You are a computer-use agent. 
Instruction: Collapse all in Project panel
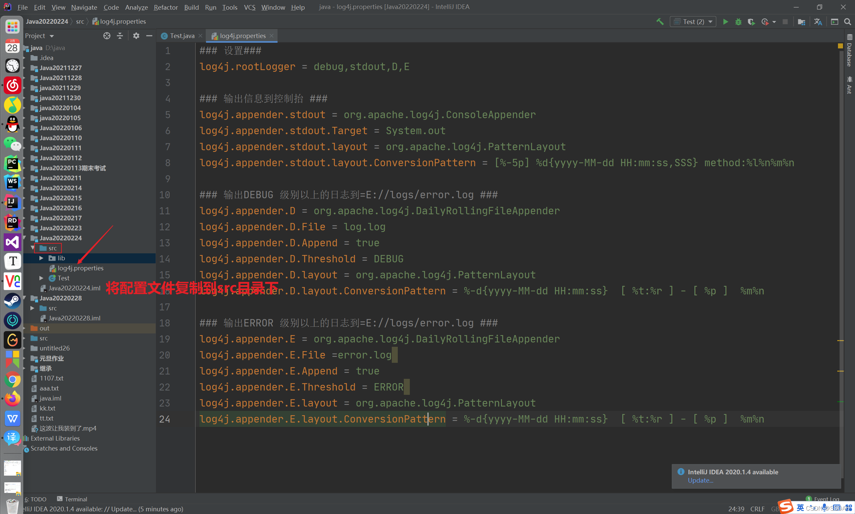click(x=120, y=36)
